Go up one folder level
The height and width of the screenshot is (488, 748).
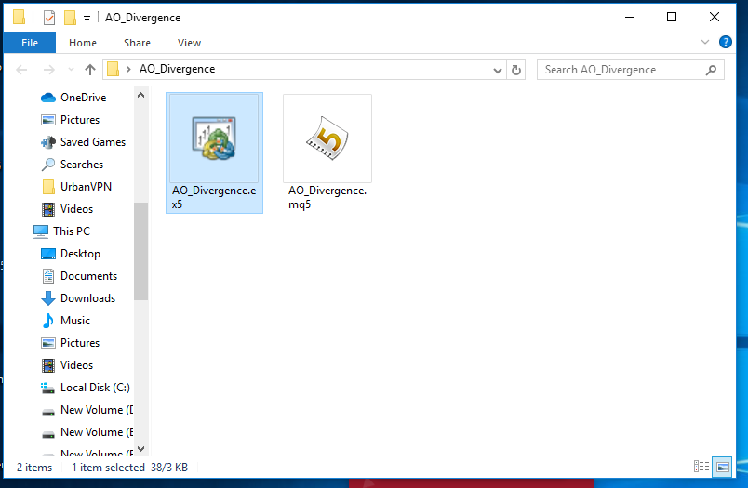[x=89, y=70]
